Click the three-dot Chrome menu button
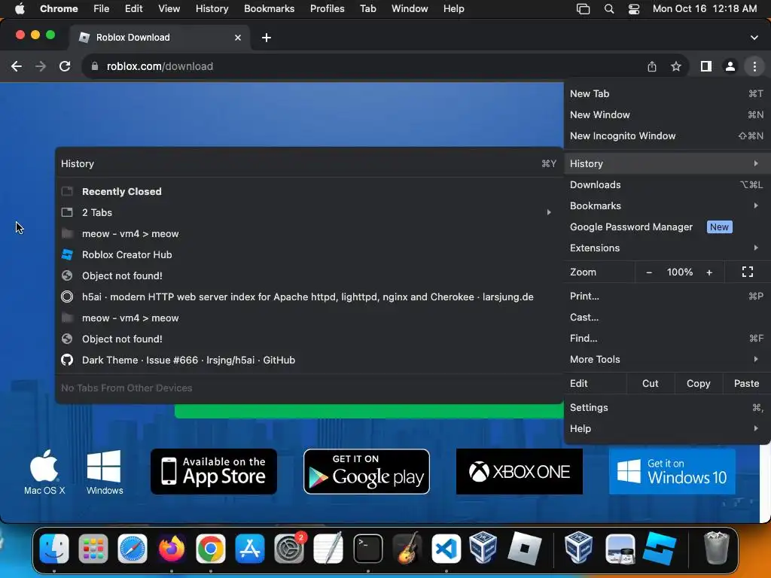771x578 pixels. (754, 66)
